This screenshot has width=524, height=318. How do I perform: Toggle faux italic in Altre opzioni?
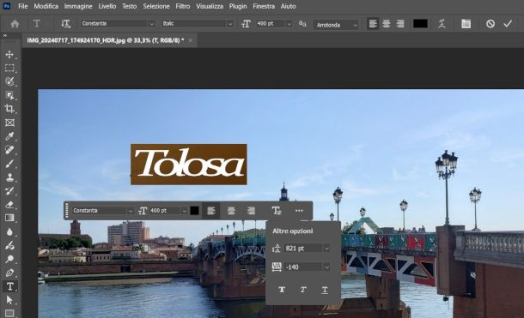coord(303,290)
